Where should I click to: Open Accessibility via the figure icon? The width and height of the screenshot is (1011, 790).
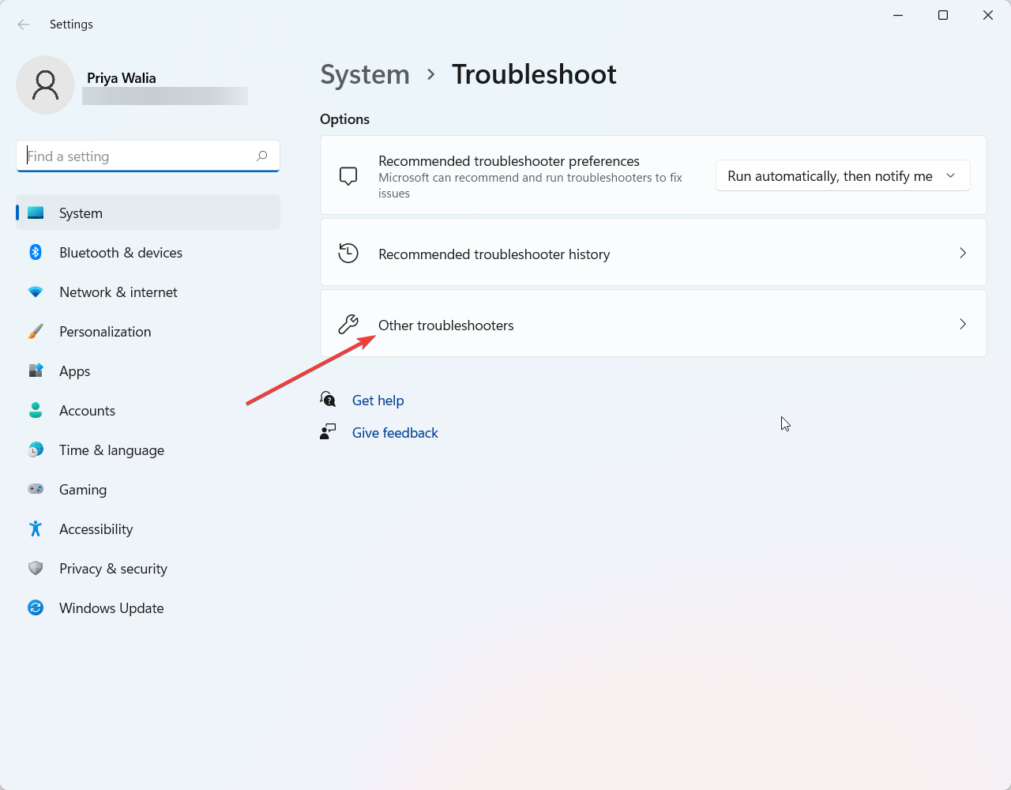pos(36,529)
